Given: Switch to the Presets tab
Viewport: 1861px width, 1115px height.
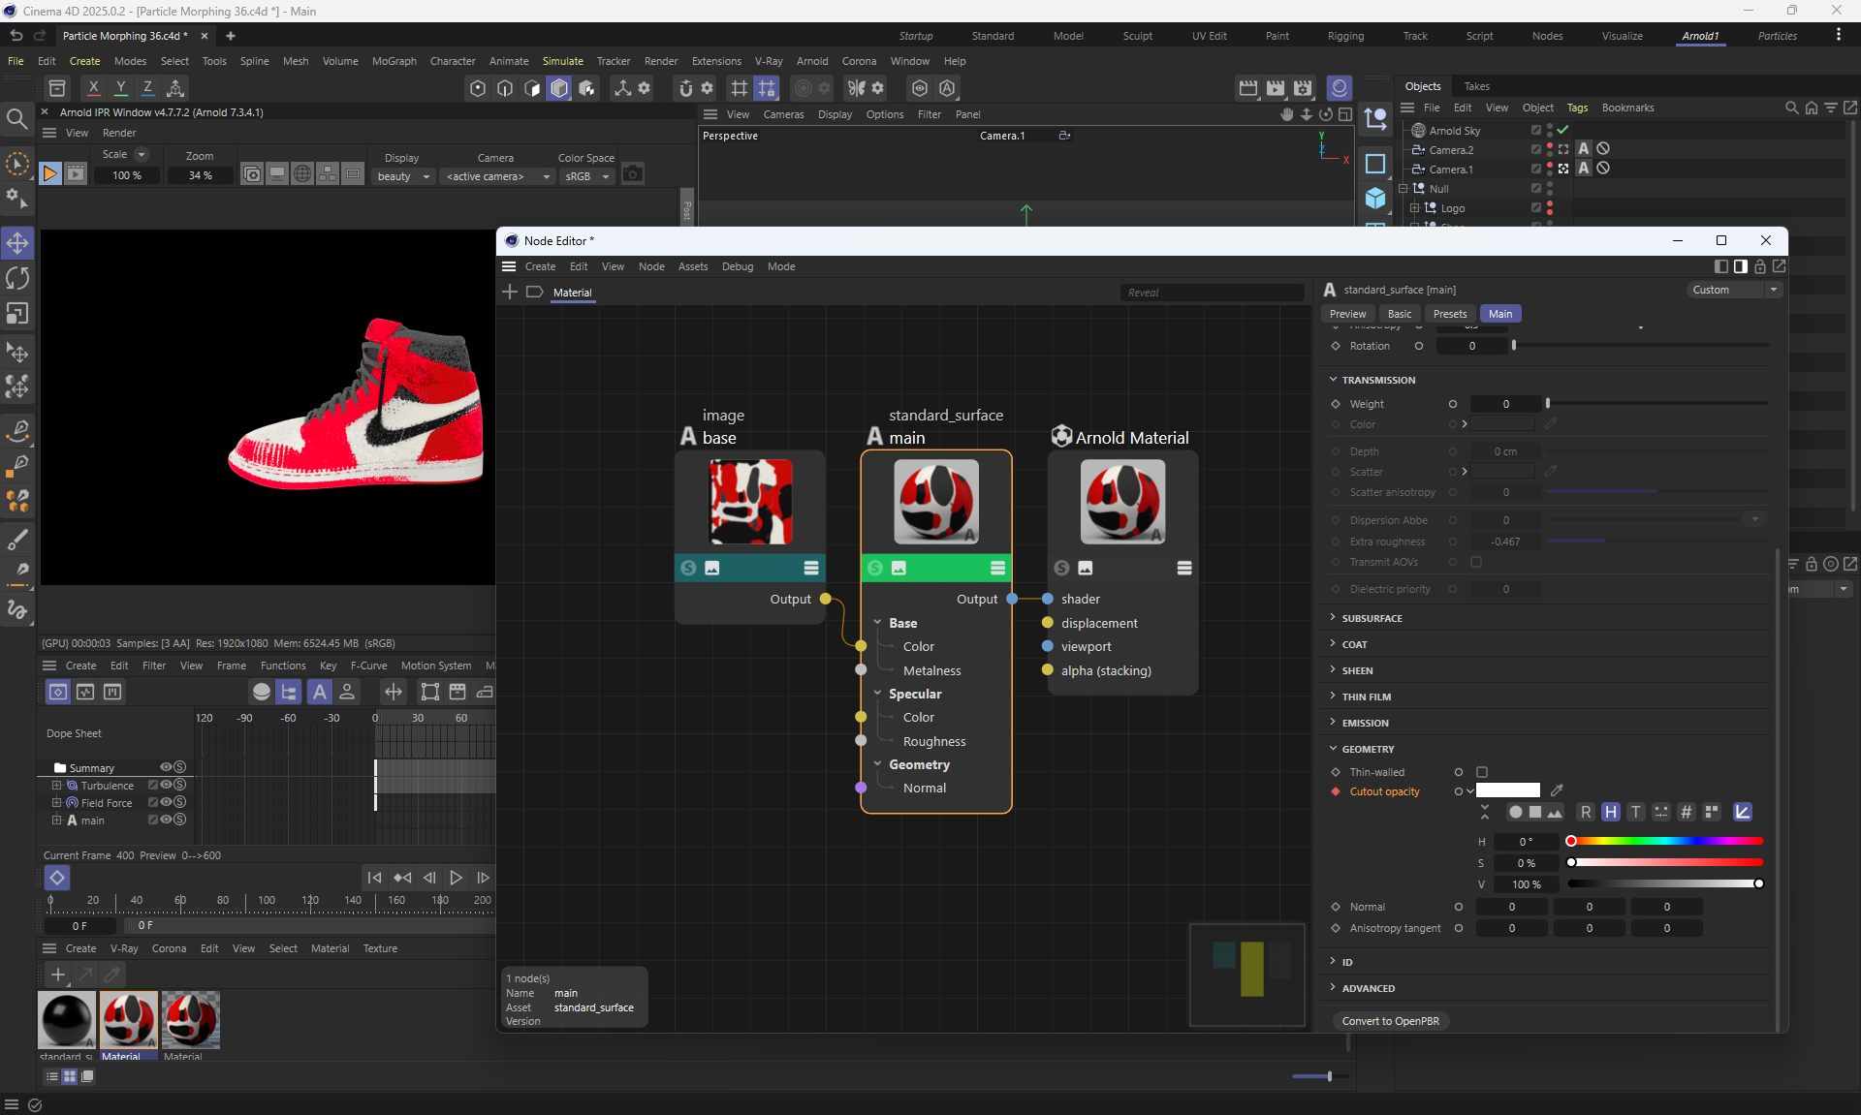Looking at the screenshot, I should pos(1449,314).
